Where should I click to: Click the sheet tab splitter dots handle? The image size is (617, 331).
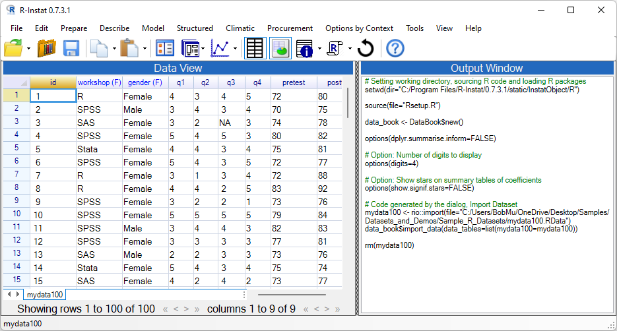pos(244,295)
